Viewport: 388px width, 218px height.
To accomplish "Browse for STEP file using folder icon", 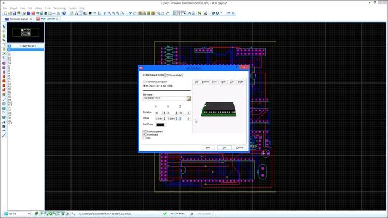I will (189, 98).
